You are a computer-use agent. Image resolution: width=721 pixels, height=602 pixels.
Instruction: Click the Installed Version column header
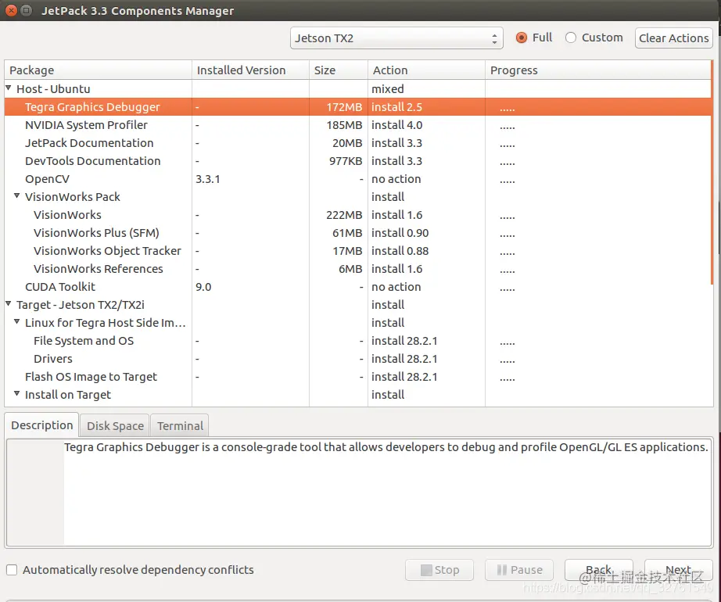[250, 70]
